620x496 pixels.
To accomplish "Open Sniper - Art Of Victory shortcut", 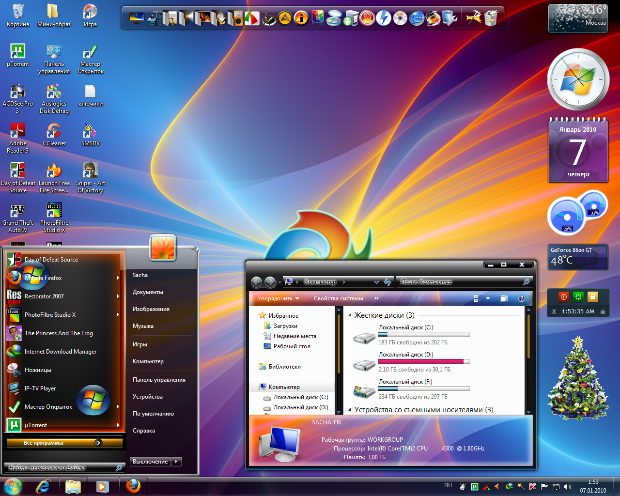I will point(91,178).
